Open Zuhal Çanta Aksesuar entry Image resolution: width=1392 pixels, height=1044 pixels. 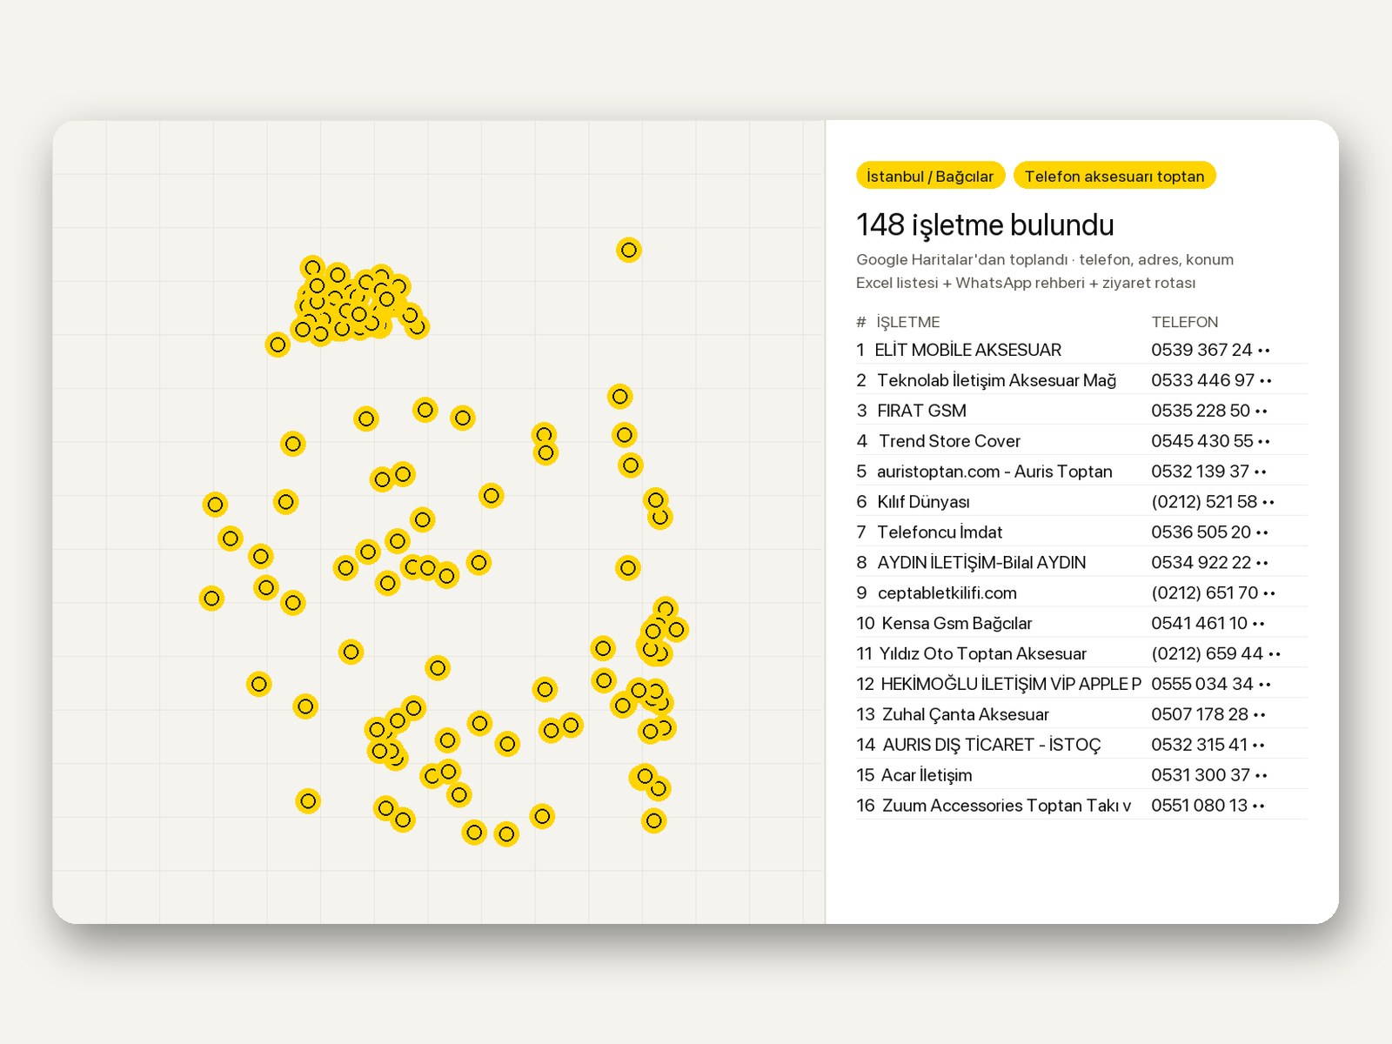point(1081,714)
